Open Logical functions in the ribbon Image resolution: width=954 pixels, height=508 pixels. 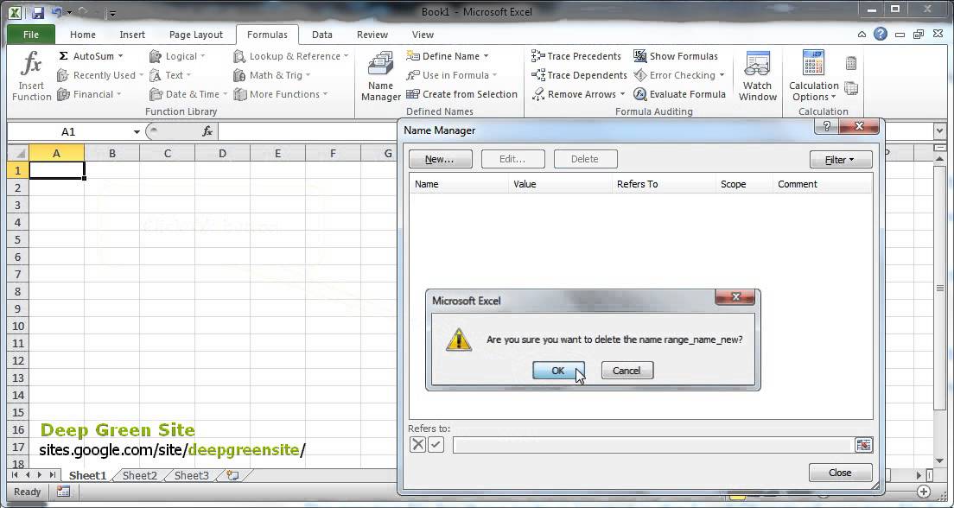click(x=177, y=56)
